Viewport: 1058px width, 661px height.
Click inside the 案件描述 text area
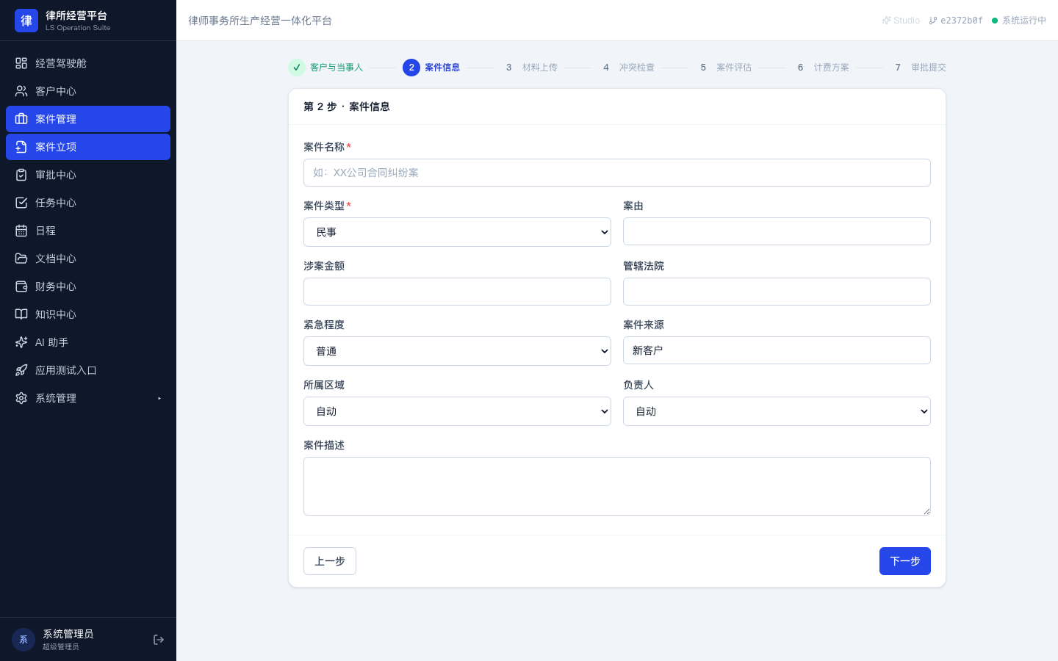(617, 486)
